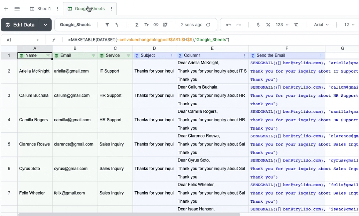Click the insert link icon in the toolbar
This screenshot has height=216, width=359.
(156, 25)
